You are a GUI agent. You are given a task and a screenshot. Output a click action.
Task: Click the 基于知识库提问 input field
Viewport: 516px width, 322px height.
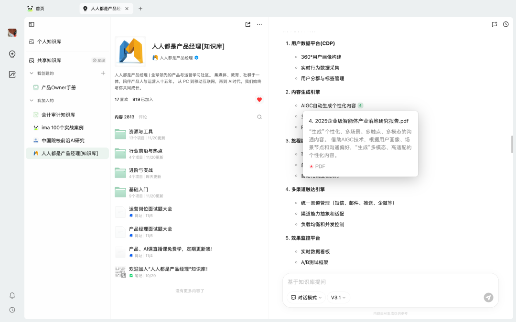click(x=382, y=282)
